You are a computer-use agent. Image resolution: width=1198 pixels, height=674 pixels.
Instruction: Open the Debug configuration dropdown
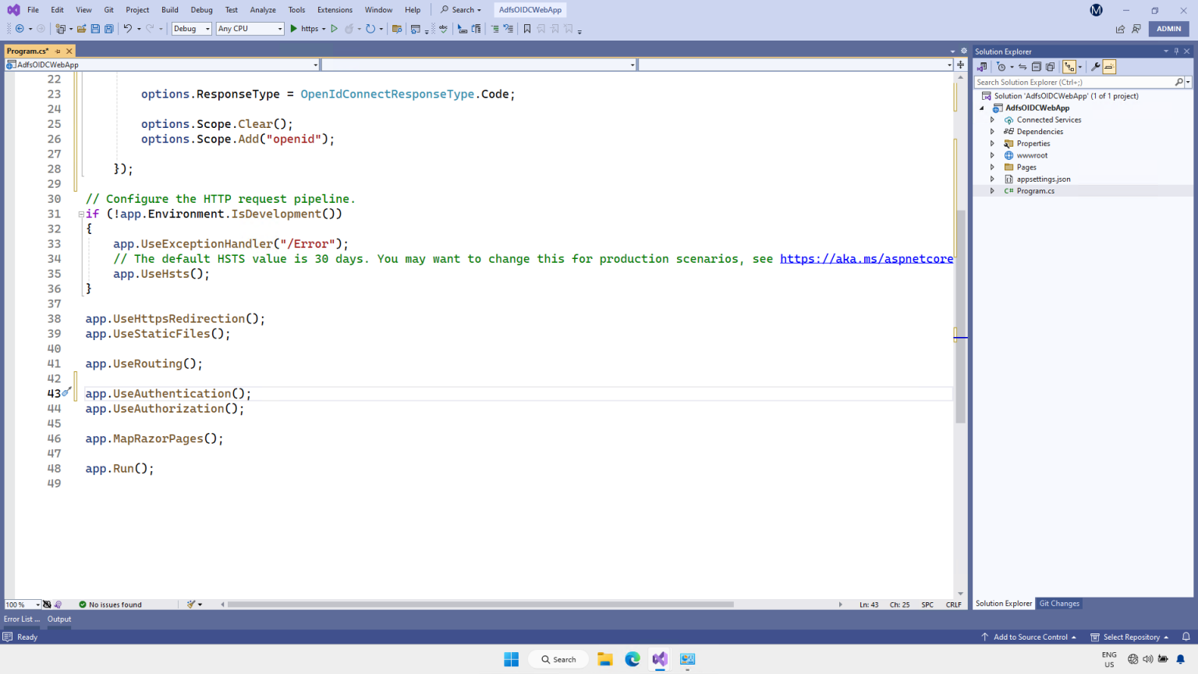coord(190,28)
